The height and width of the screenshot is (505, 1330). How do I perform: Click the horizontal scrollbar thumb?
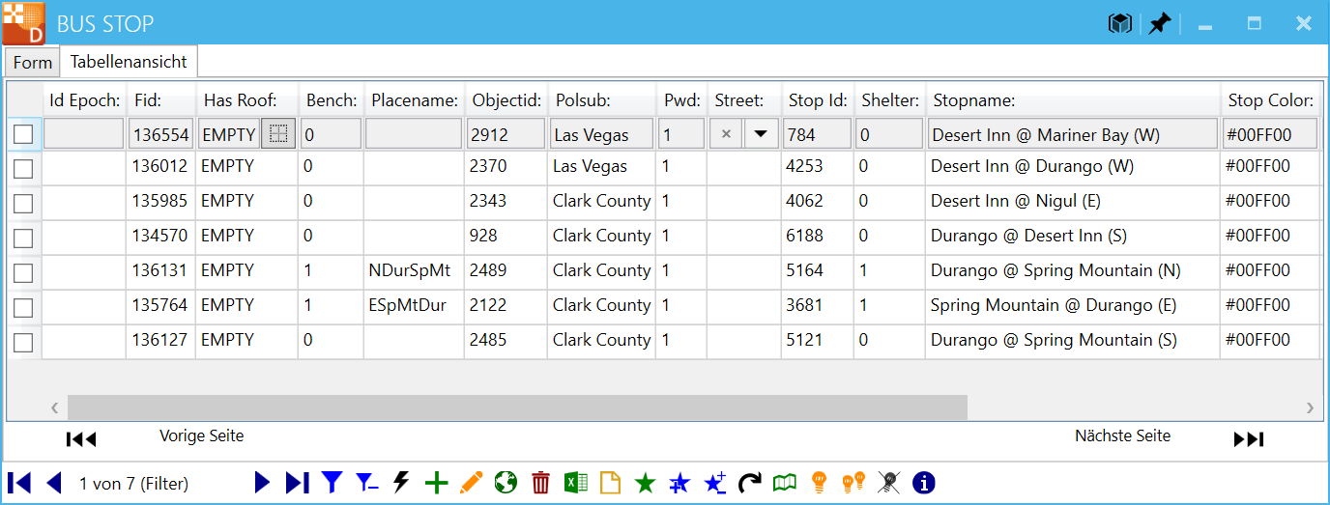(517, 407)
